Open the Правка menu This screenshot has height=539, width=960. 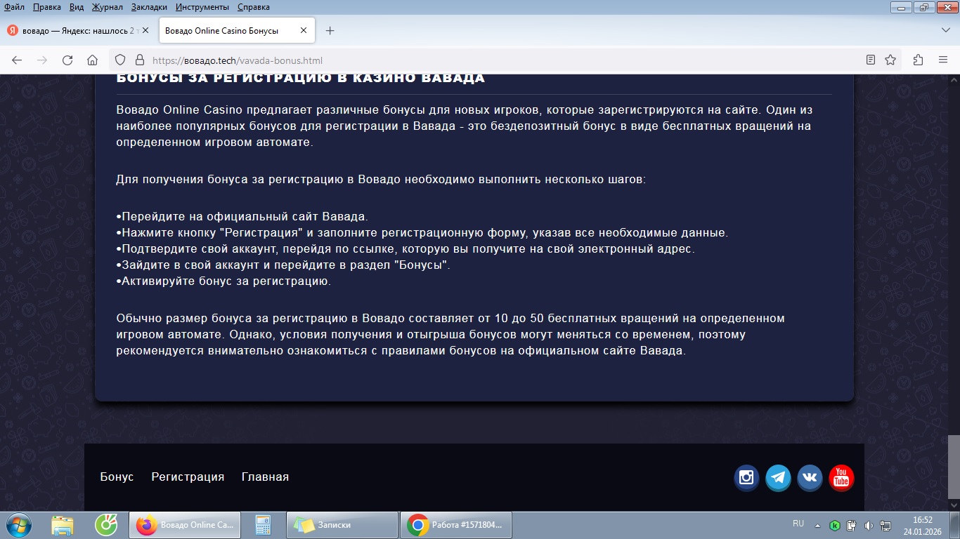click(x=46, y=7)
